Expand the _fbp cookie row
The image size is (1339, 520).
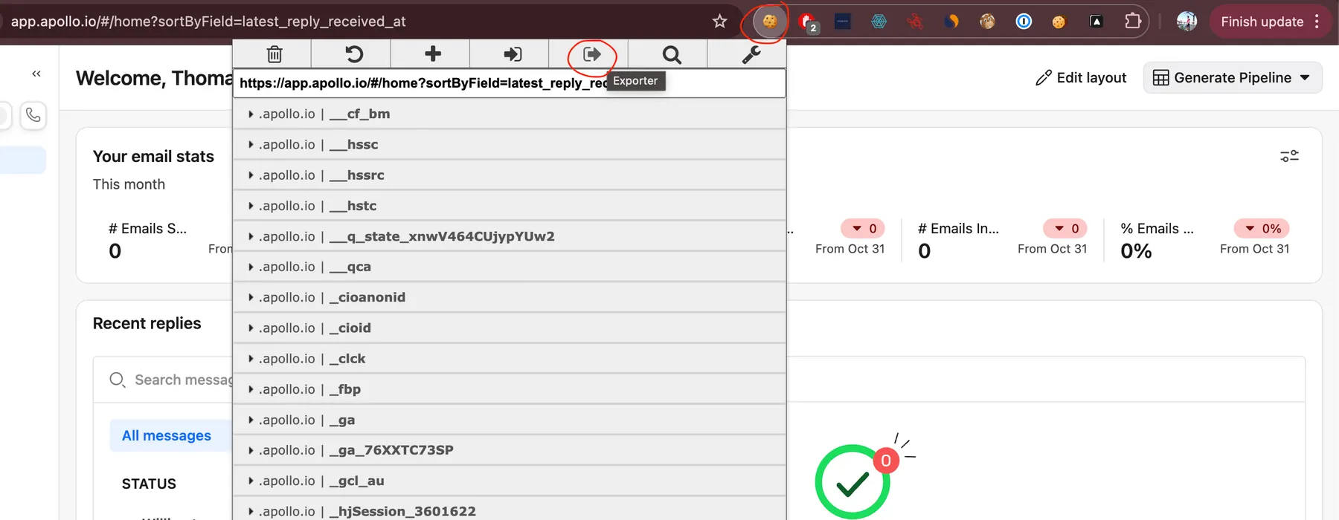point(510,389)
